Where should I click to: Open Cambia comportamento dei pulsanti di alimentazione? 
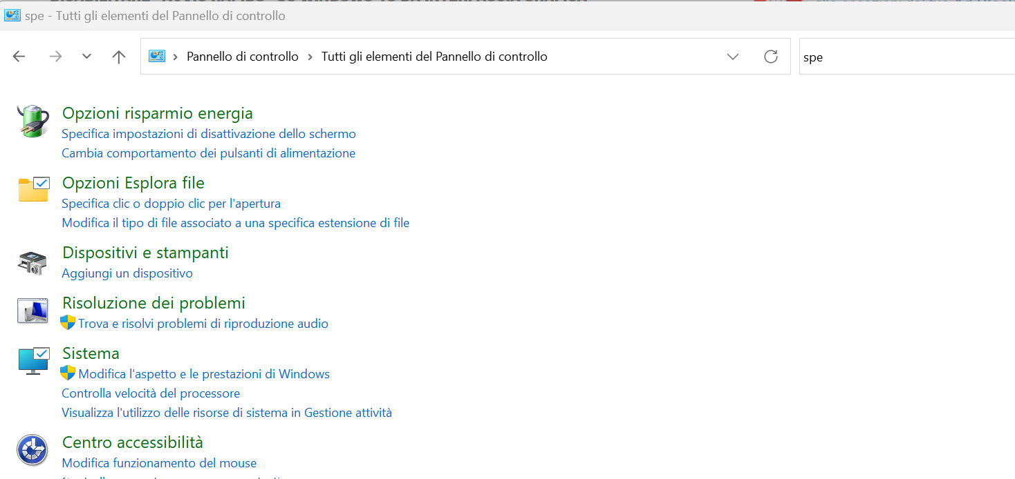click(209, 153)
